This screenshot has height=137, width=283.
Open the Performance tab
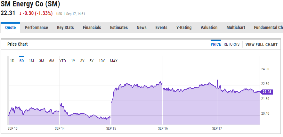click(x=36, y=28)
